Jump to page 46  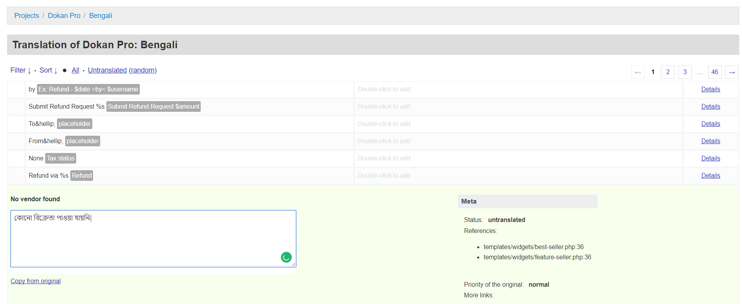click(x=715, y=72)
